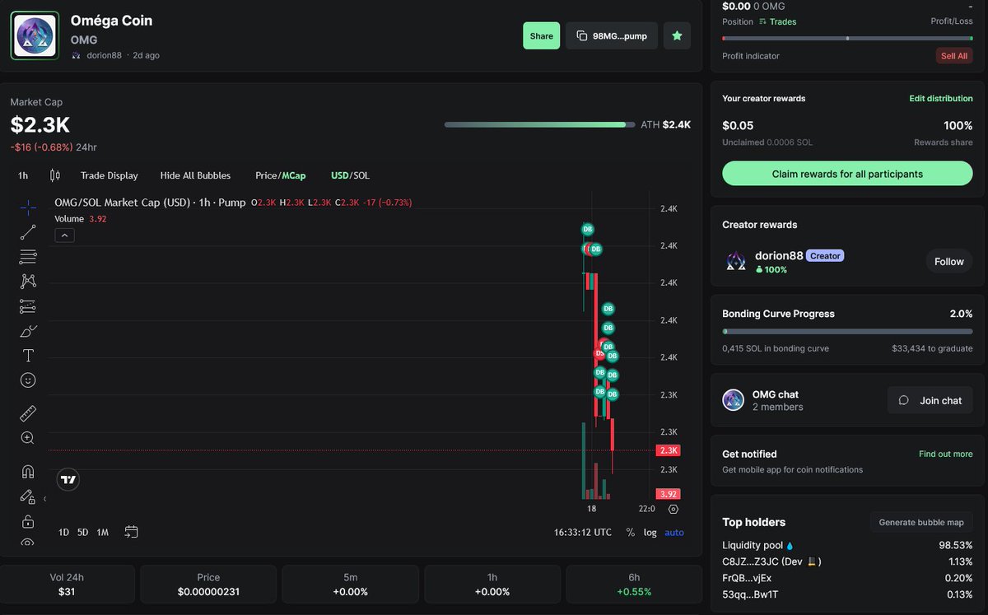Click the Share button
This screenshot has width=988, height=615.
[x=542, y=36]
